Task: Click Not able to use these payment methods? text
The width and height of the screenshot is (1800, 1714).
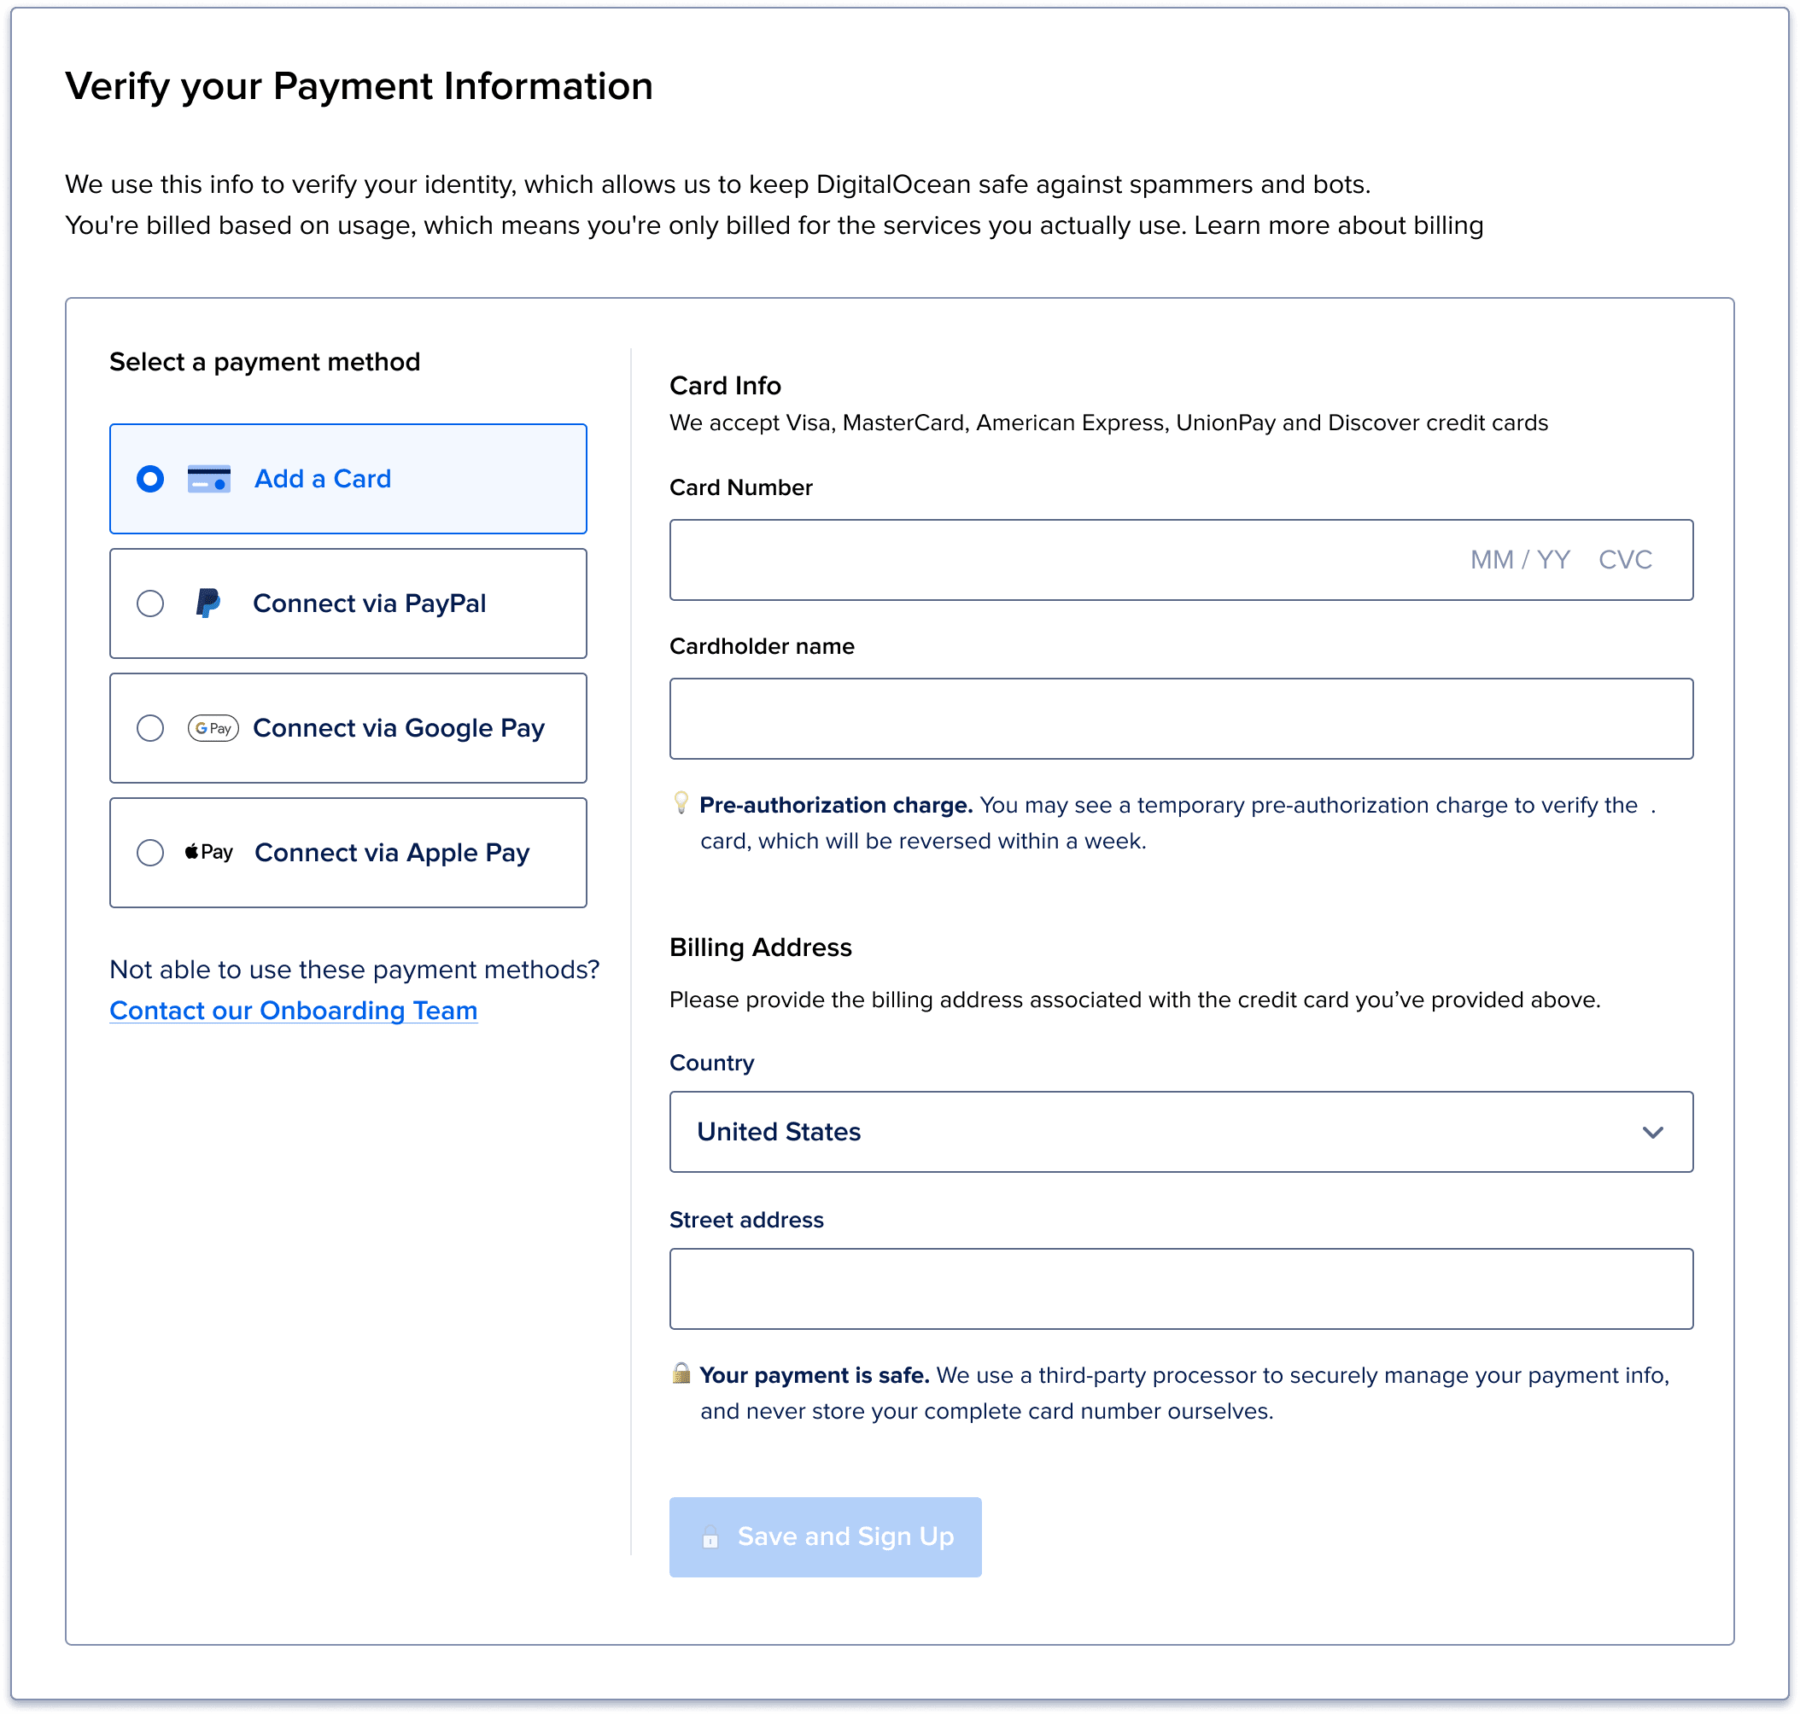Action: pos(354,970)
